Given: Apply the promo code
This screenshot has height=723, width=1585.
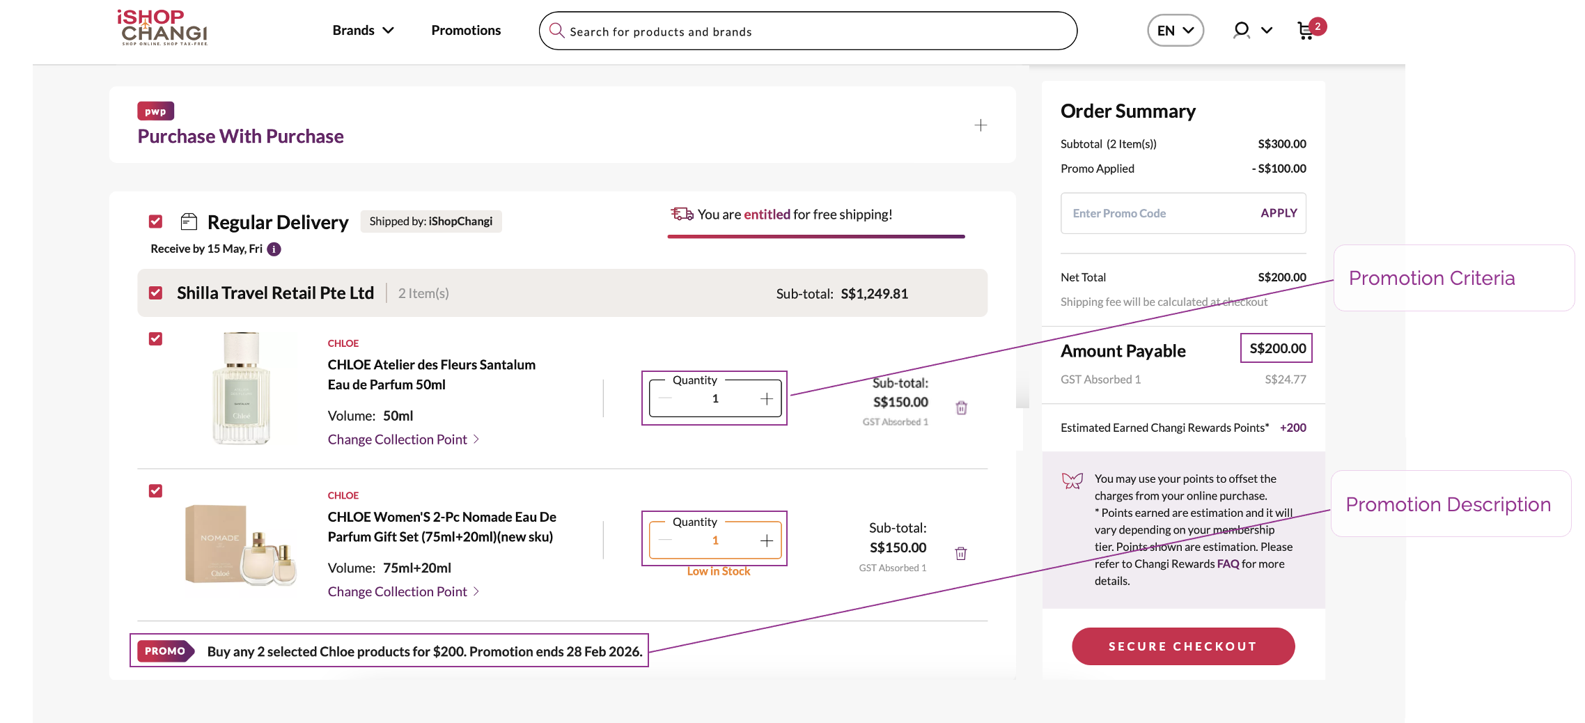Looking at the screenshot, I should (x=1279, y=213).
